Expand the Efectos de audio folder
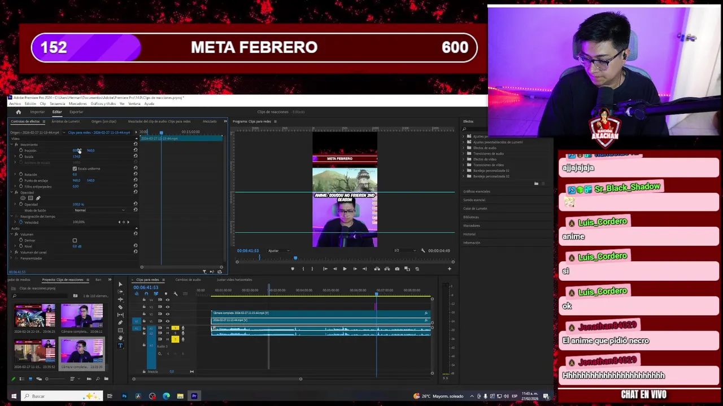Image resolution: width=723 pixels, height=406 pixels. (x=463, y=148)
